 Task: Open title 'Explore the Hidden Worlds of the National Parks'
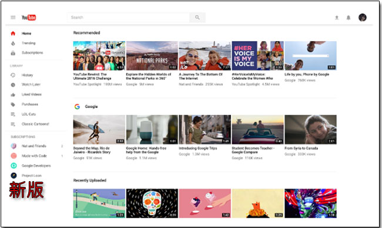pyautogui.click(x=149, y=76)
